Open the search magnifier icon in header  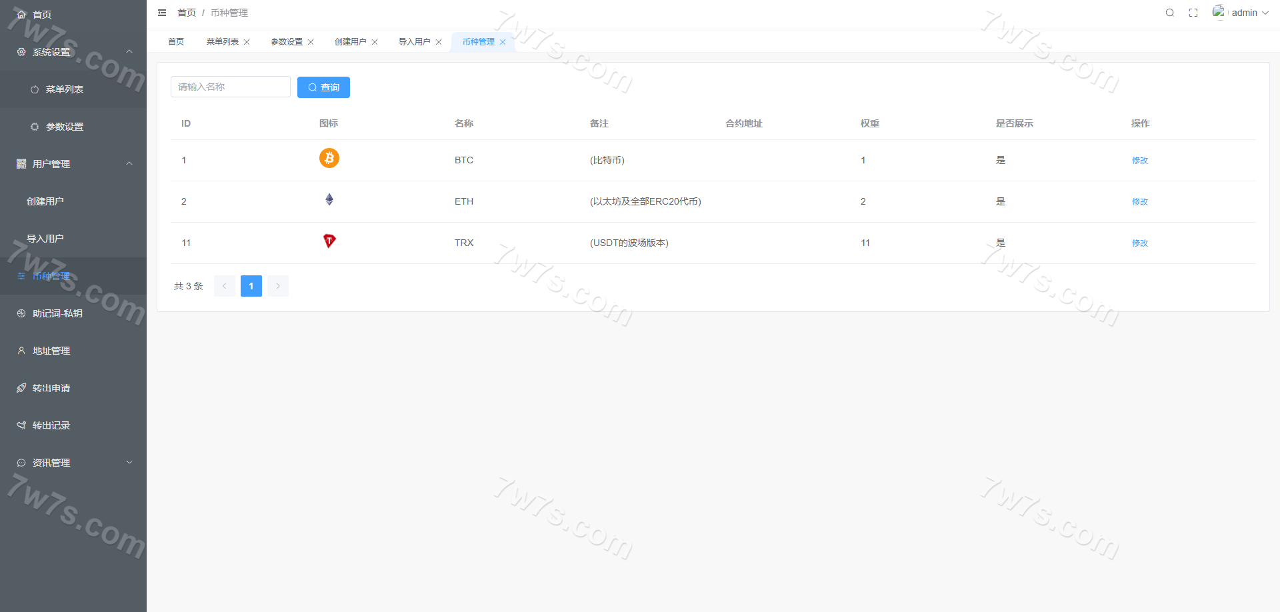coord(1169,13)
